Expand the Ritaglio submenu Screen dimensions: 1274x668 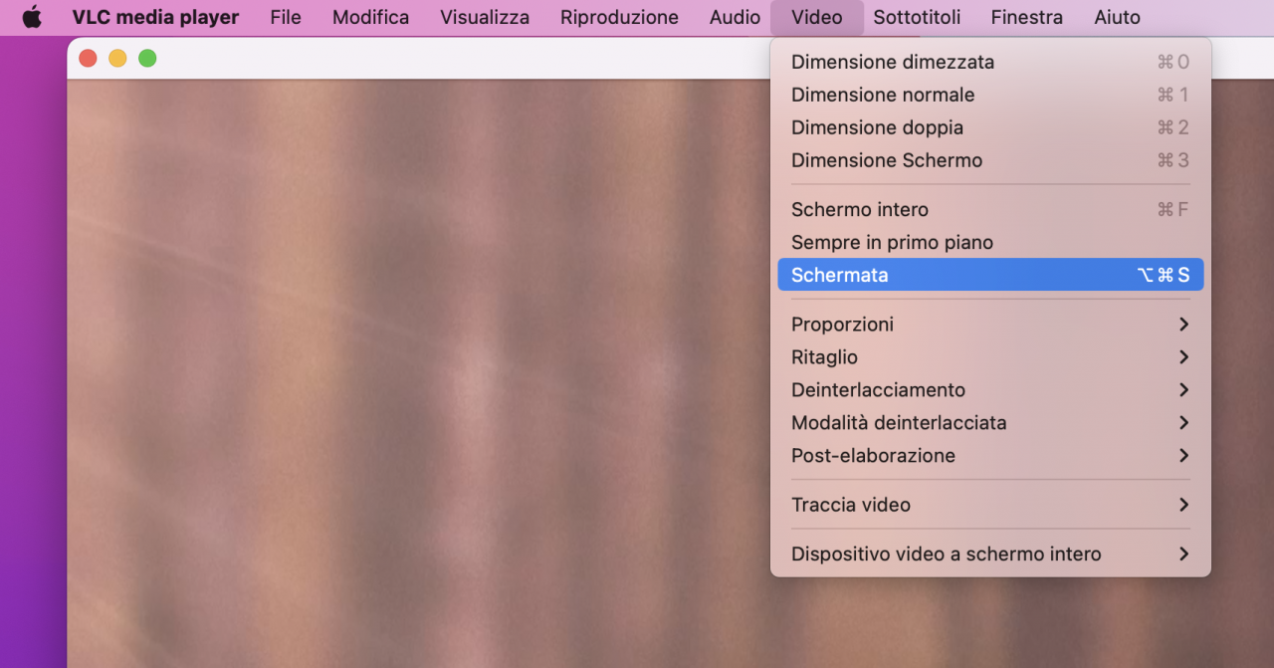pyautogui.click(x=990, y=356)
